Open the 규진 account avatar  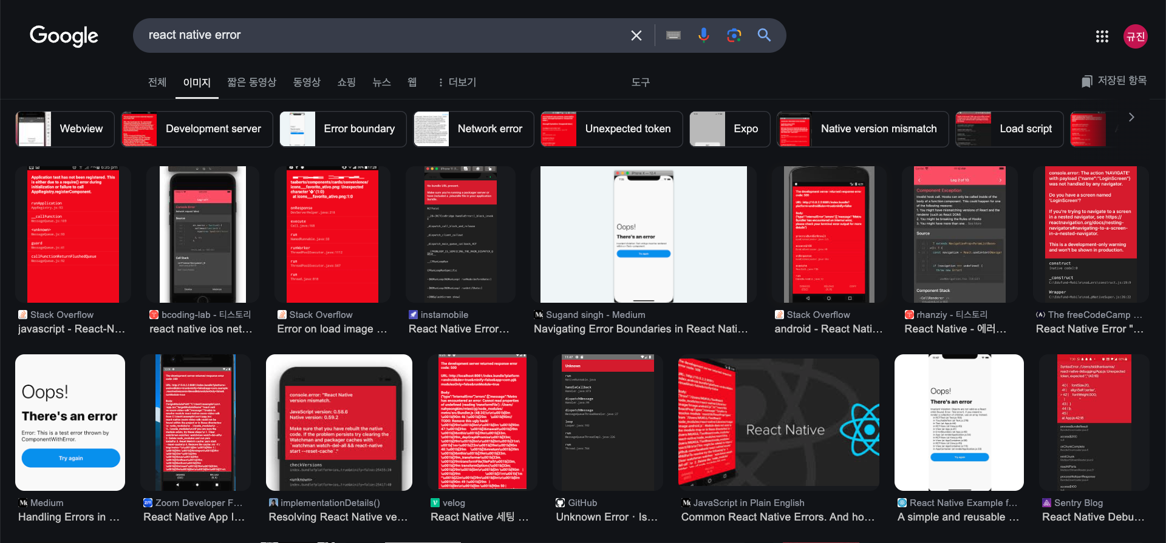[x=1135, y=36]
